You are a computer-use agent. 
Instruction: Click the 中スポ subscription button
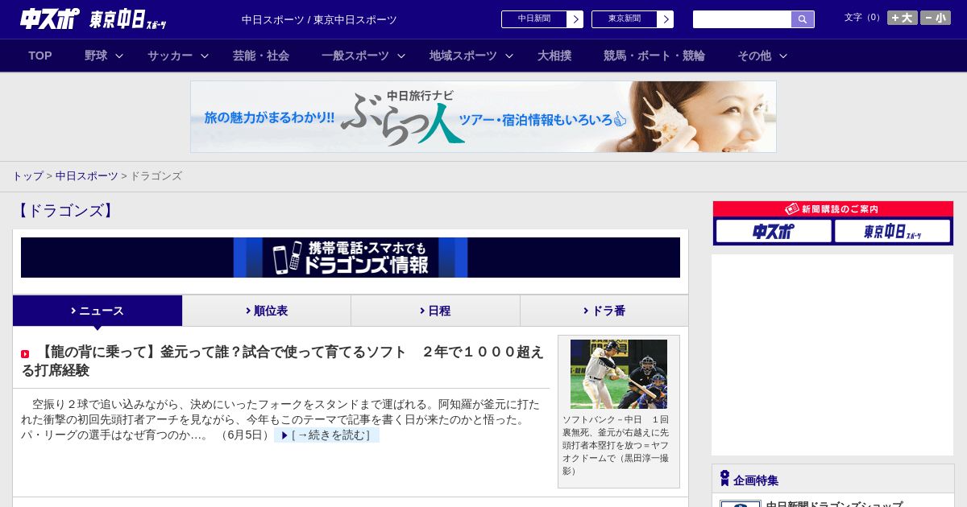774,232
